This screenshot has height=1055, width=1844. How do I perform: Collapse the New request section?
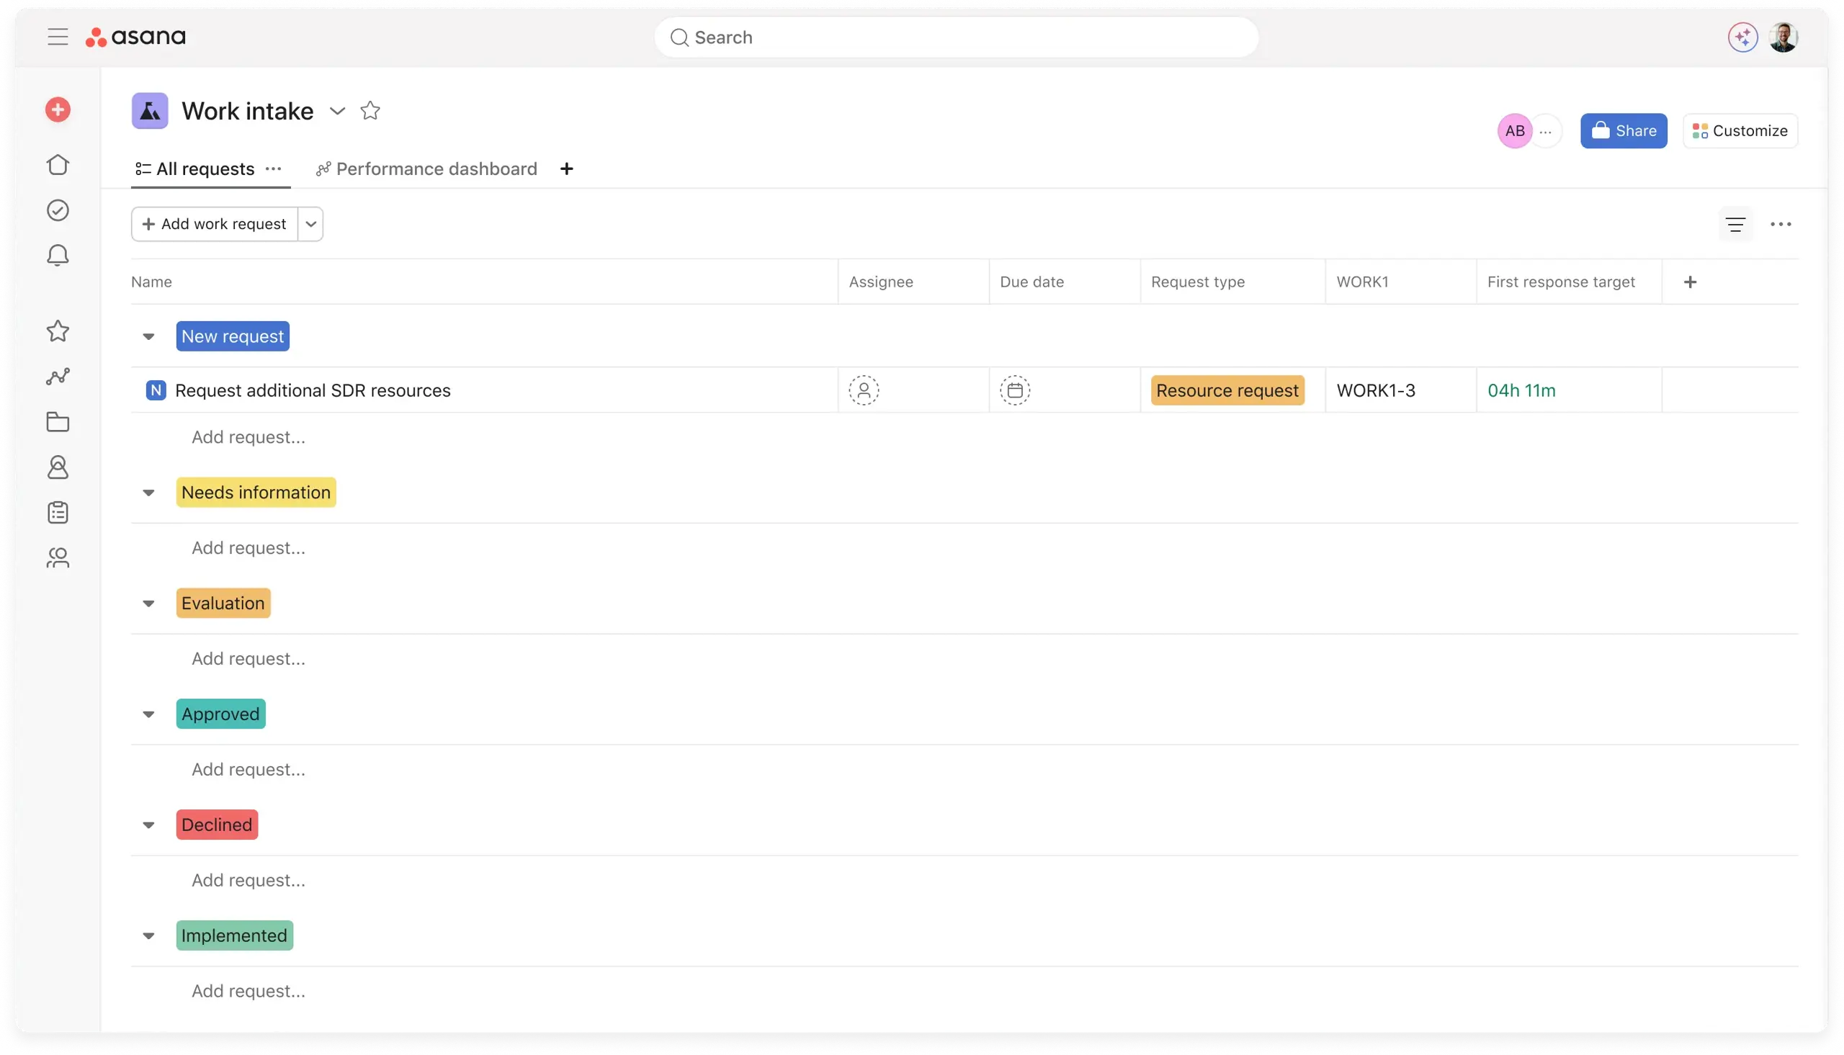point(148,337)
